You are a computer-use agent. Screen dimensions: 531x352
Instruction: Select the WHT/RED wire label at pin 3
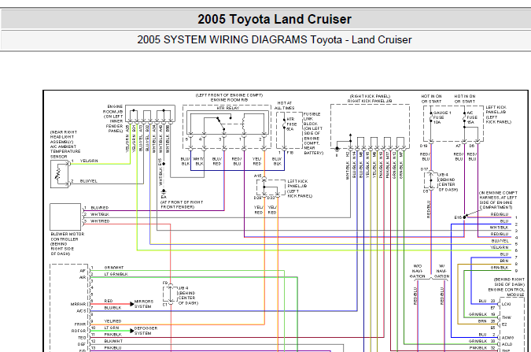[x=100, y=221]
